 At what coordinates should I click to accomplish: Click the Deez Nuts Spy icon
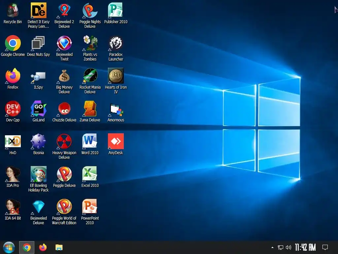click(38, 46)
